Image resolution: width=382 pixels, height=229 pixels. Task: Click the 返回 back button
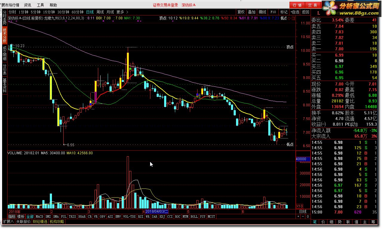click(305, 12)
